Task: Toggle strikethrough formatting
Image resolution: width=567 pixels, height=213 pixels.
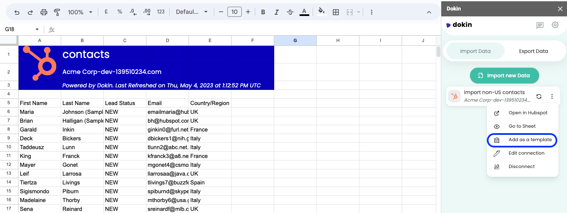Action: click(x=290, y=12)
